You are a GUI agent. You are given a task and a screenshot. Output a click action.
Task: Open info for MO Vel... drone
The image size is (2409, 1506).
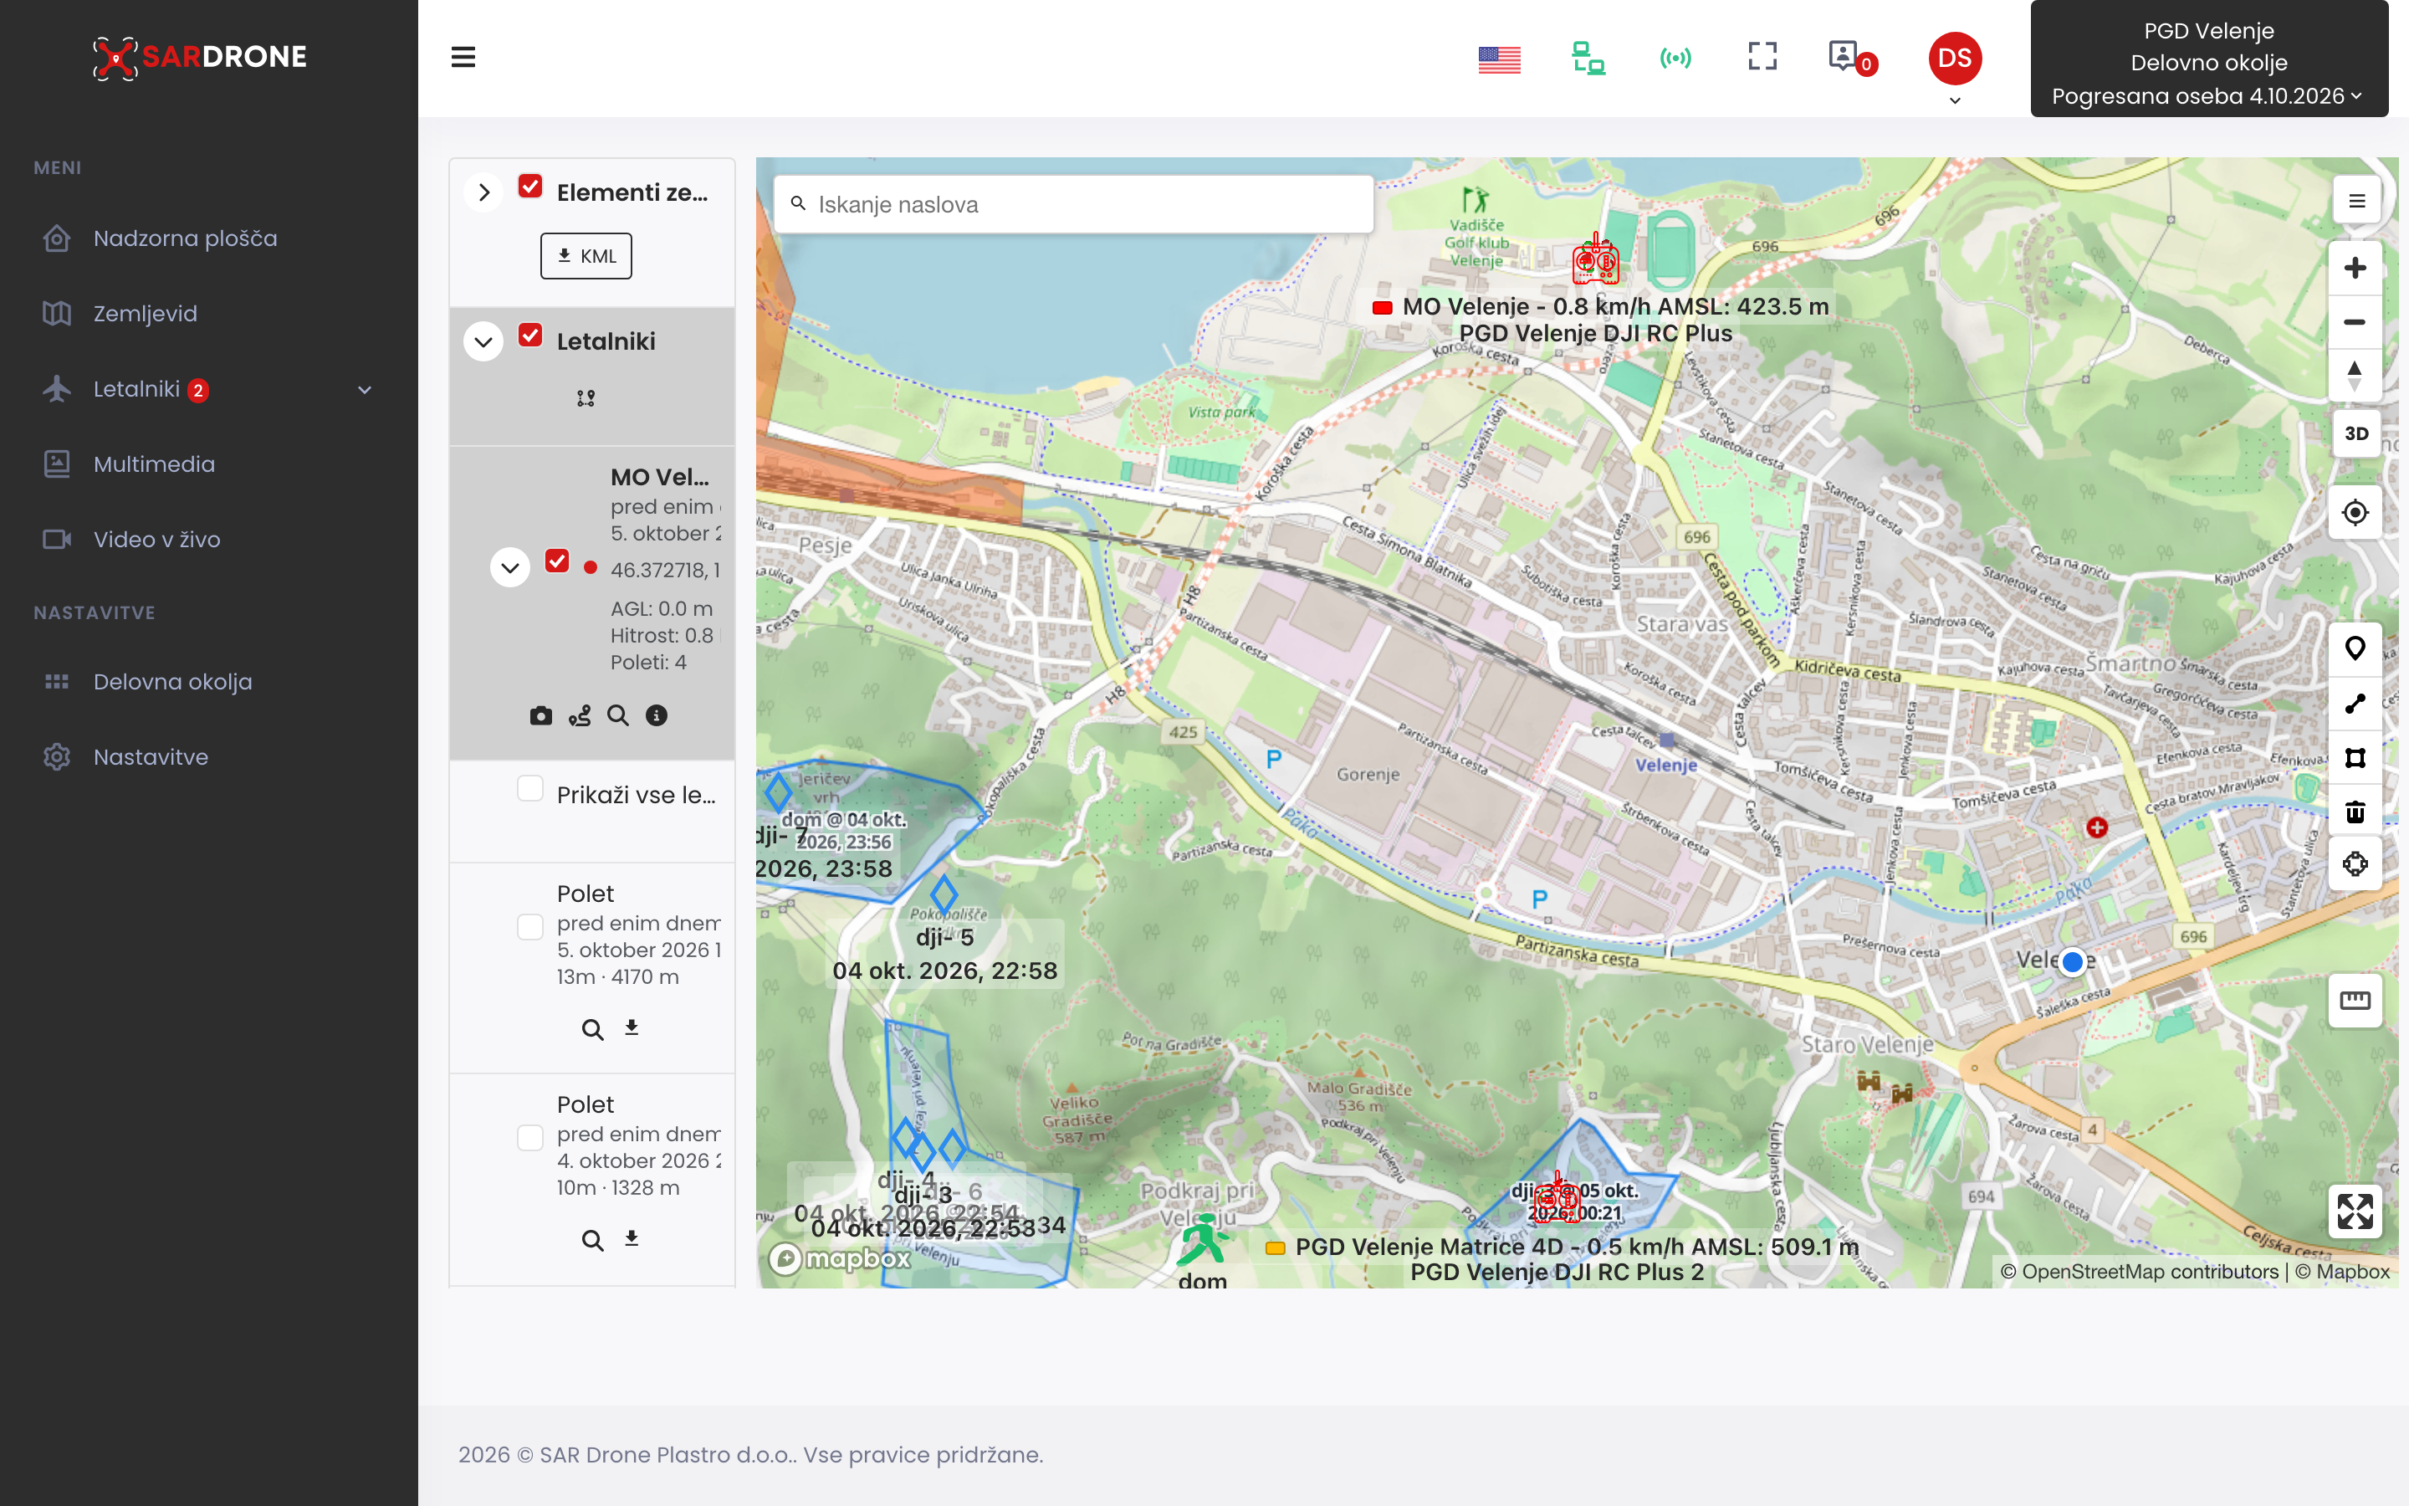(x=657, y=715)
